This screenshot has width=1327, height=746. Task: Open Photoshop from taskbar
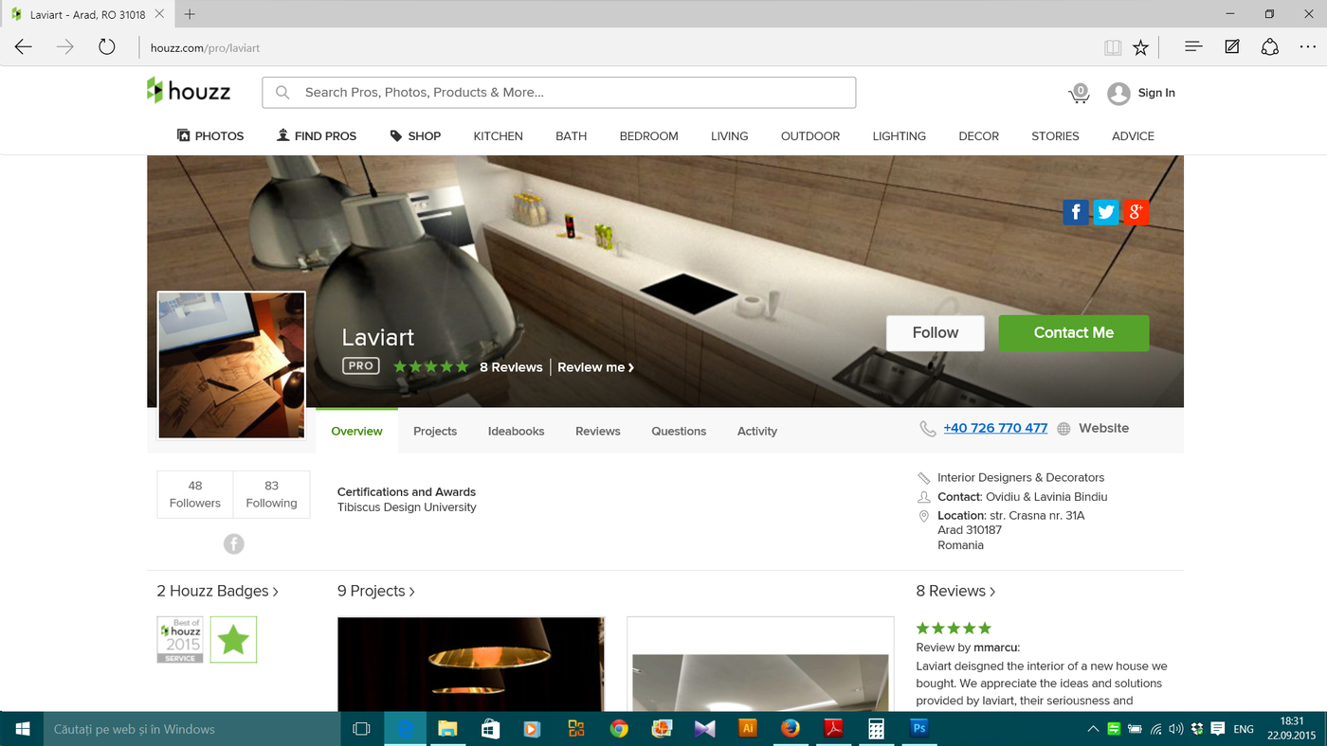(918, 729)
